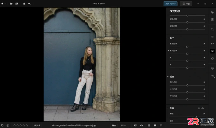Open the dashed-square selection panel icon
216x128 pixels.
pos(212,20)
